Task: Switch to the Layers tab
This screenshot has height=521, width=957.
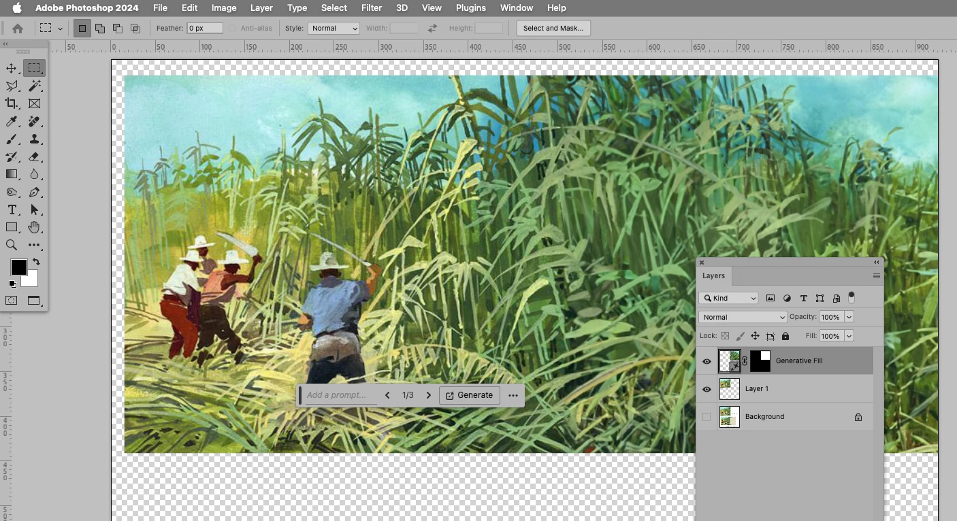Action: pos(713,276)
